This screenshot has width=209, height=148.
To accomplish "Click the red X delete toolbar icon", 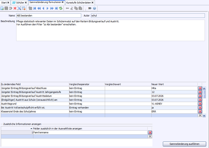I will (x=15, y=8).
